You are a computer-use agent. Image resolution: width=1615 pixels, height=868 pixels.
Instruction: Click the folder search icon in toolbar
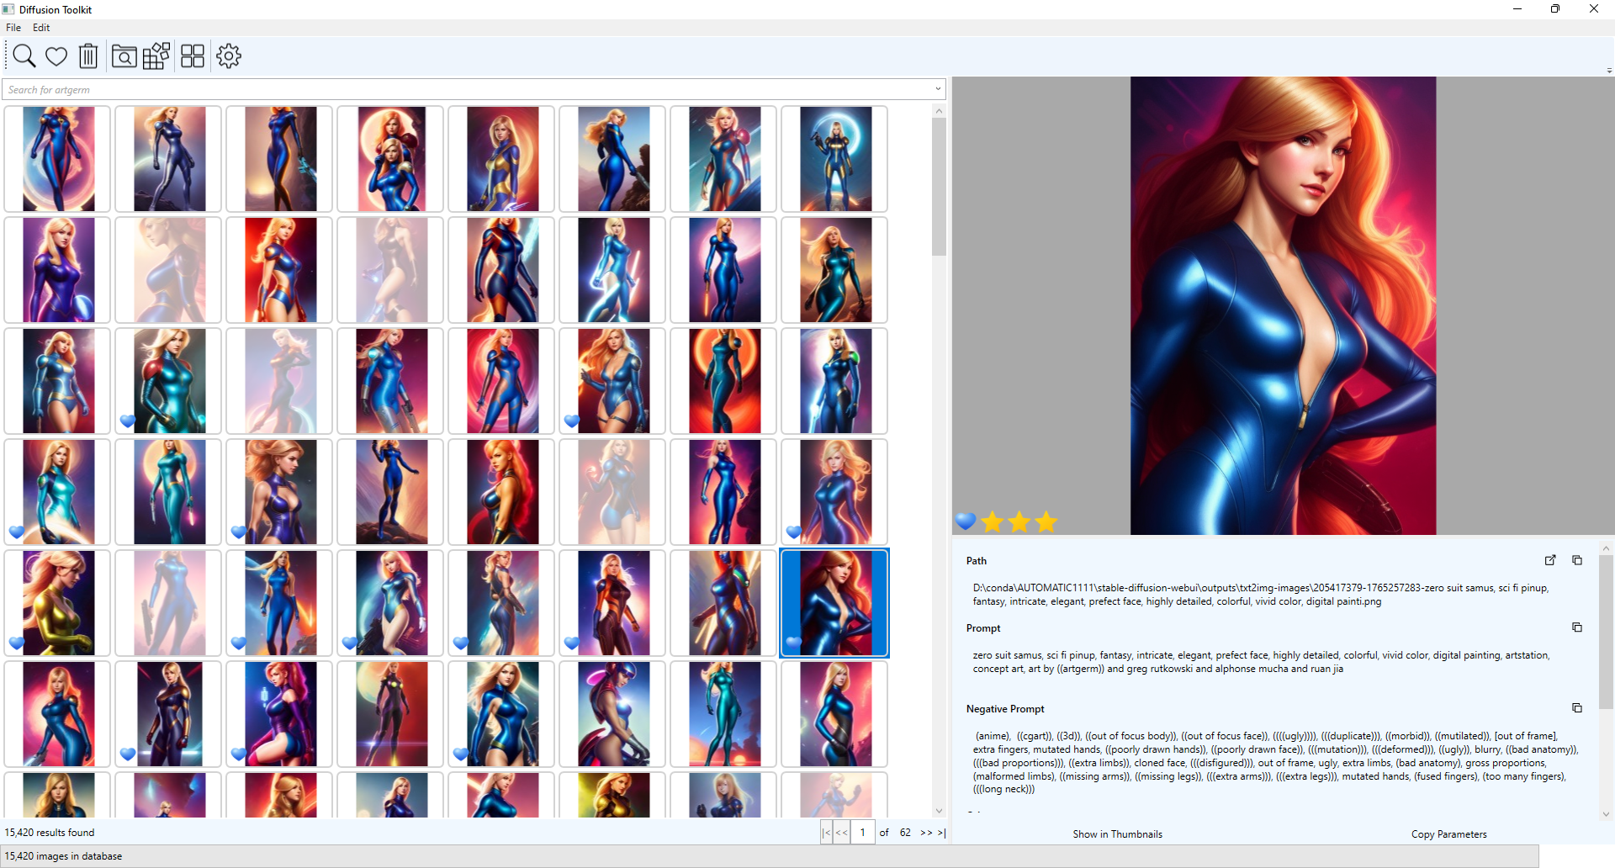point(124,56)
